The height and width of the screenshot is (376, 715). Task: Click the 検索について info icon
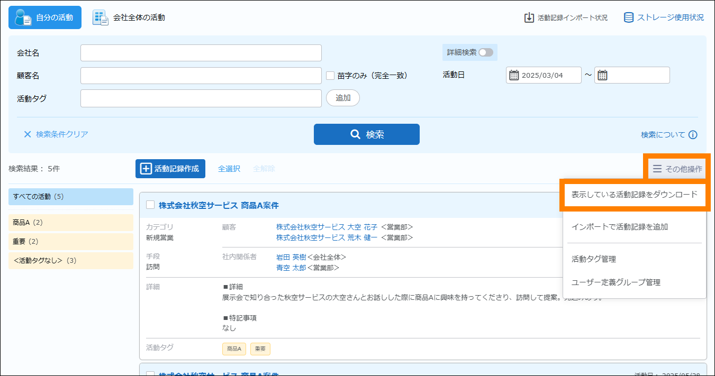click(693, 135)
